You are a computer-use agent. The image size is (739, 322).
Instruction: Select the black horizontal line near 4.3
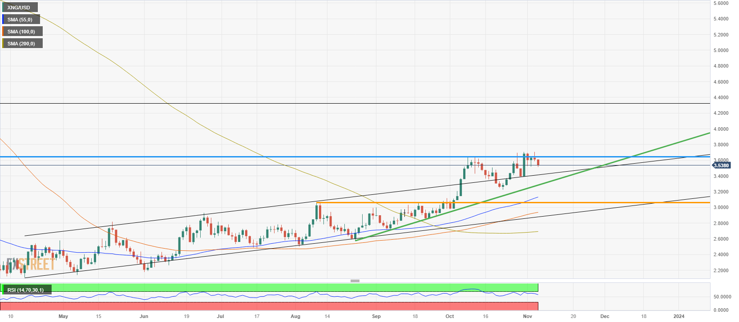tap(356, 104)
